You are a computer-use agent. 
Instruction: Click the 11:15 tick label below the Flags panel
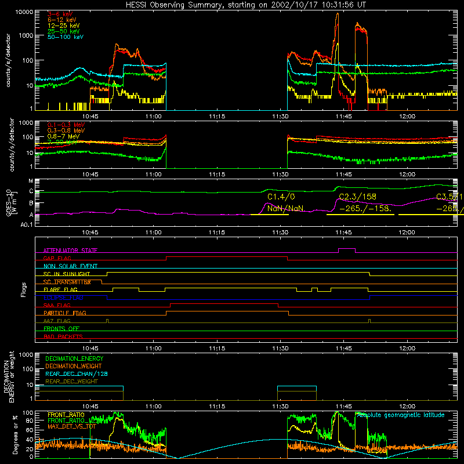tap(217, 349)
